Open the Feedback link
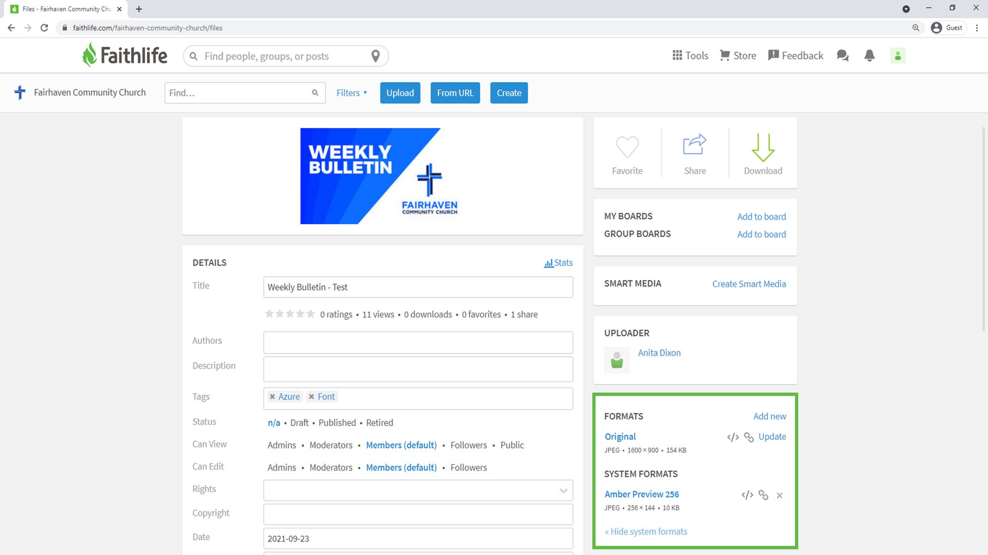988x555 pixels. pos(796,55)
